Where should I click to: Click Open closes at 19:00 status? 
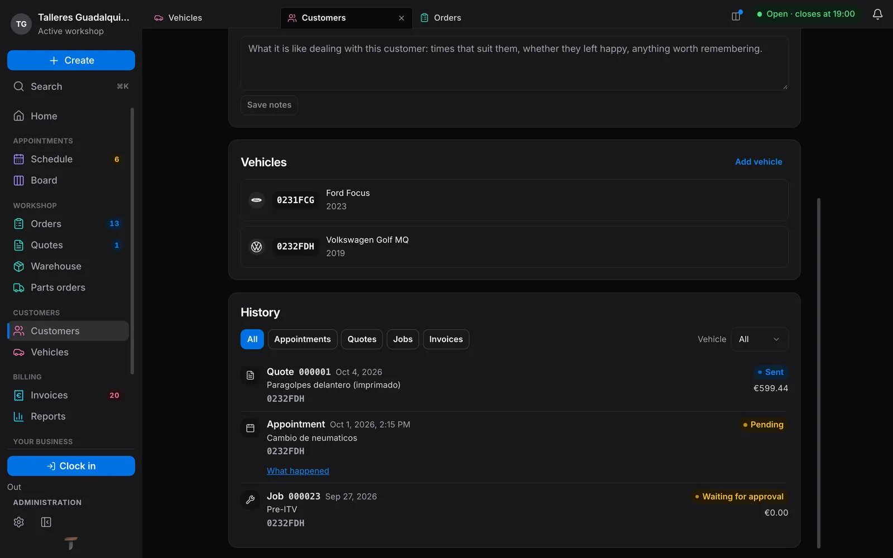coord(805,14)
